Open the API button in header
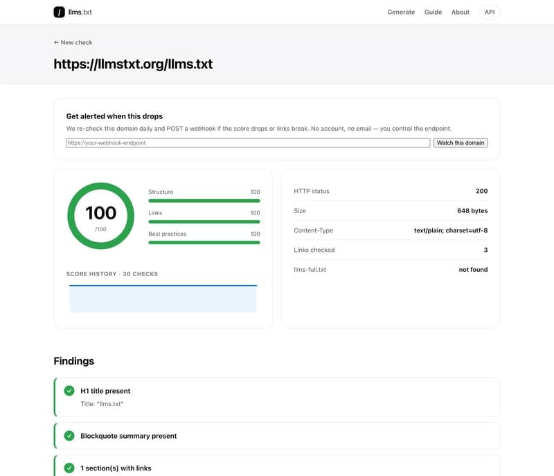 click(x=490, y=12)
